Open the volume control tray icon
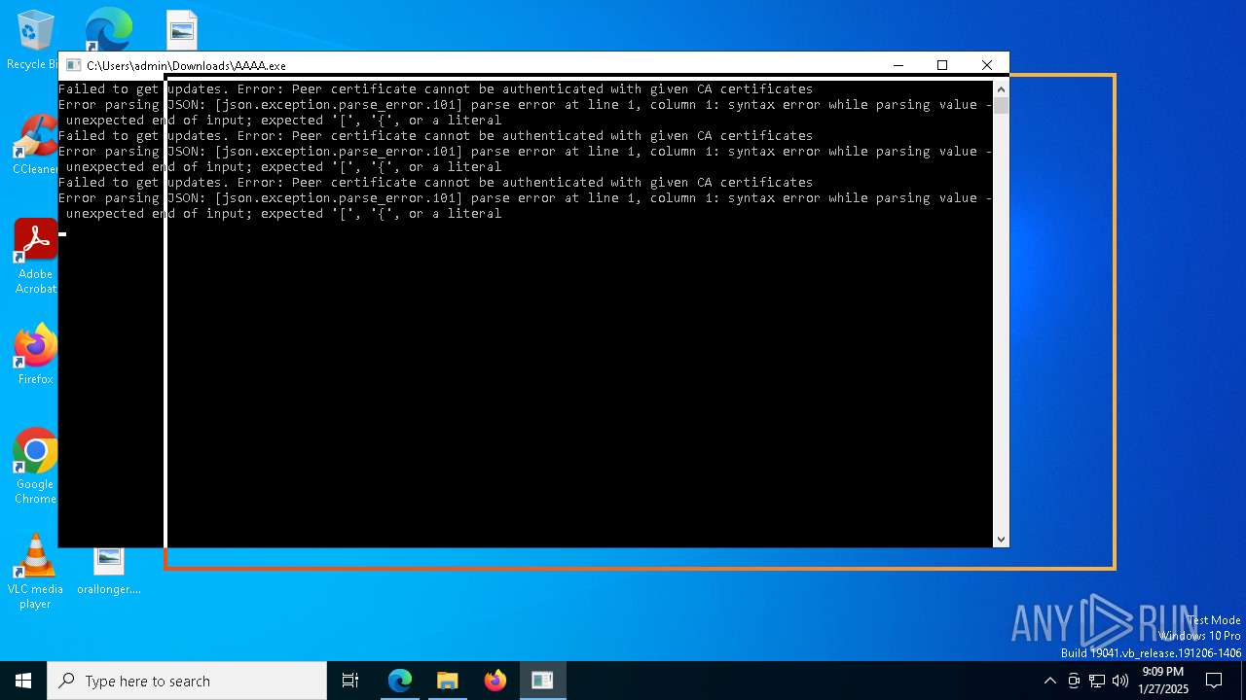Viewport: 1246px width, 700px height. (x=1120, y=681)
